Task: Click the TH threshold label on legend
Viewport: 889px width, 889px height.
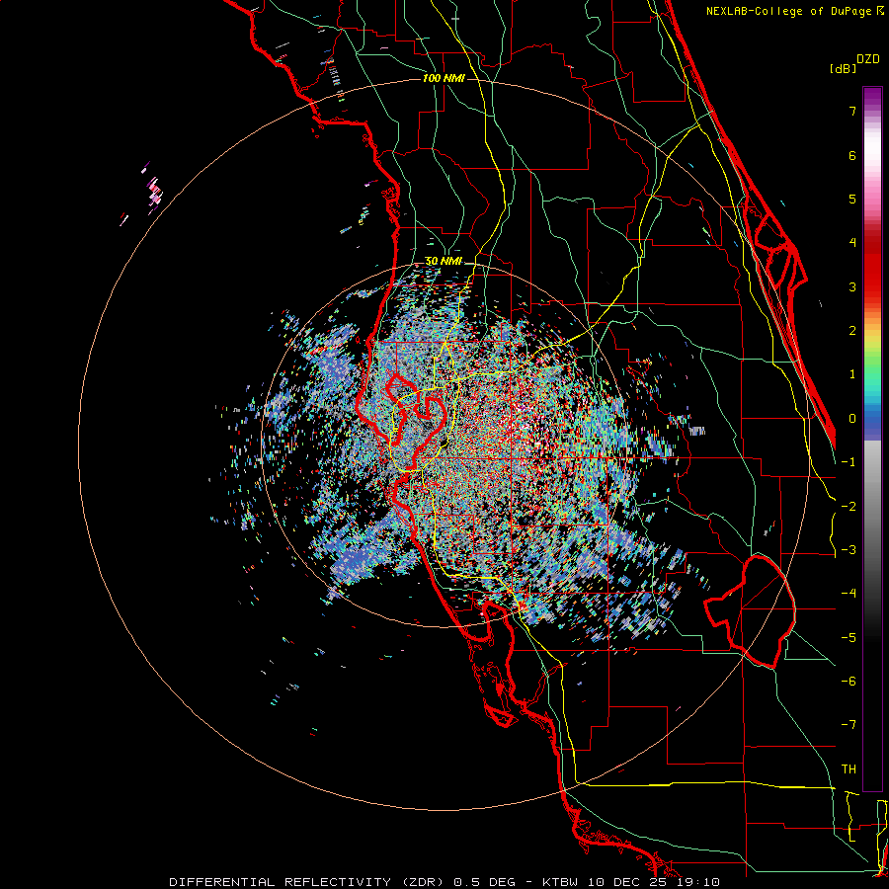Action: [x=849, y=769]
